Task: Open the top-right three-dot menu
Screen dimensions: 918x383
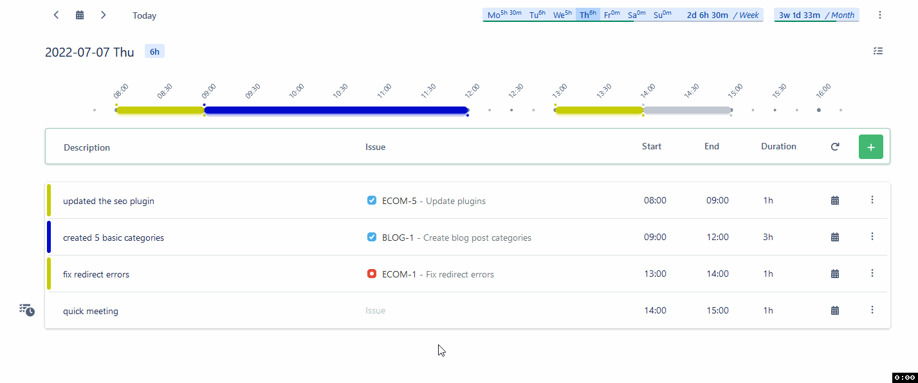Action: (879, 14)
